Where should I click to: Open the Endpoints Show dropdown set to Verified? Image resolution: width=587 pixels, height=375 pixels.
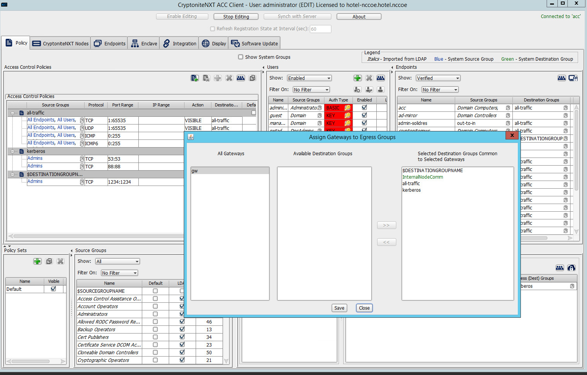[438, 78]
